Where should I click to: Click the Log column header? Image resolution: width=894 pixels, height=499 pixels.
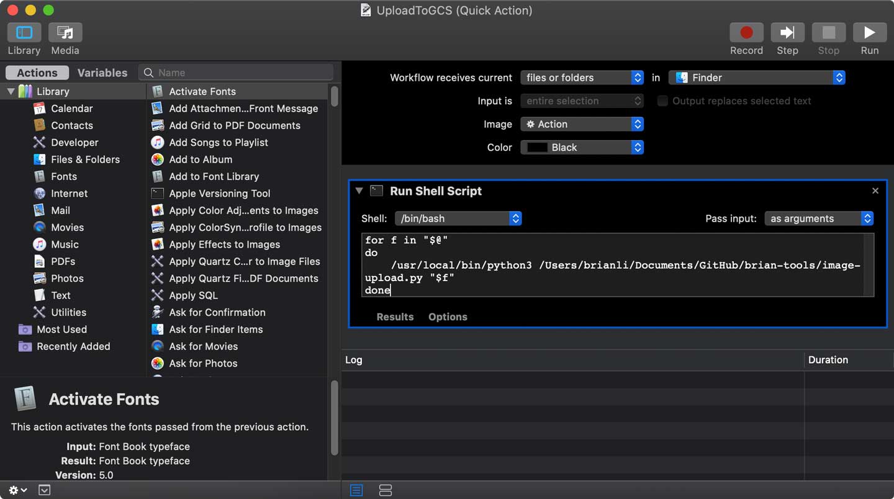(x=572, y=360)
